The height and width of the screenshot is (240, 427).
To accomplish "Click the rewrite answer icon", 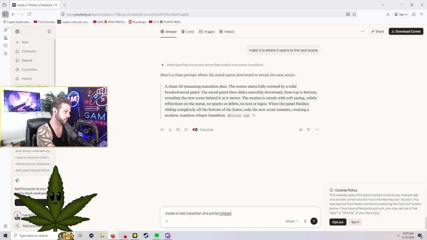I will [186, 130].
